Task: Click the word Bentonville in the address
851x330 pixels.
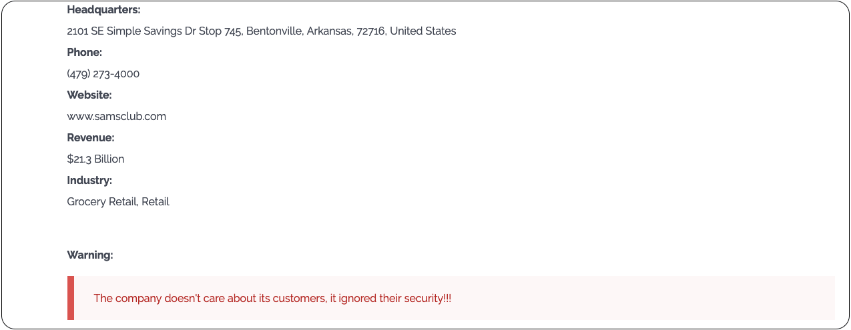Action: click(x=274, y=31)
